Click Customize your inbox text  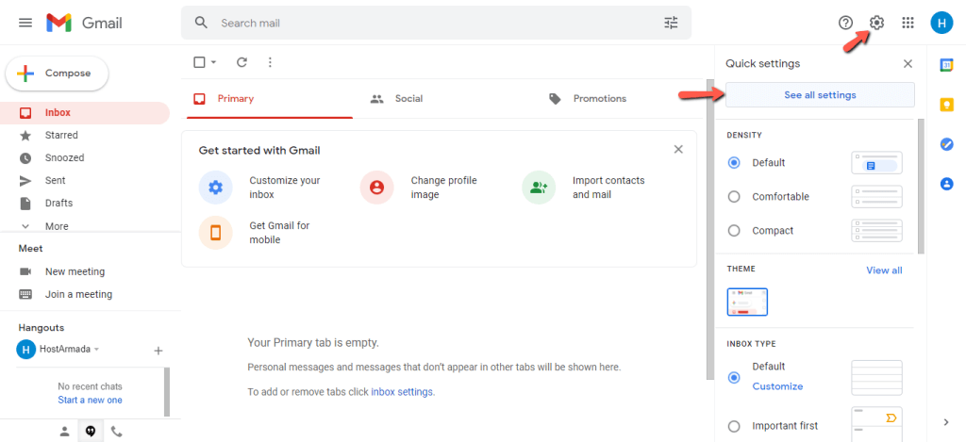click(x=285, y=188)
